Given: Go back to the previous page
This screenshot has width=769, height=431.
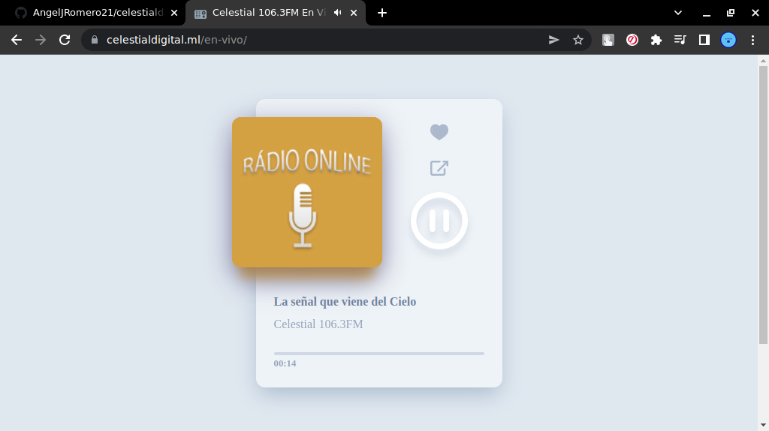Looking at the screenshot, I should (x=17, y=40).
